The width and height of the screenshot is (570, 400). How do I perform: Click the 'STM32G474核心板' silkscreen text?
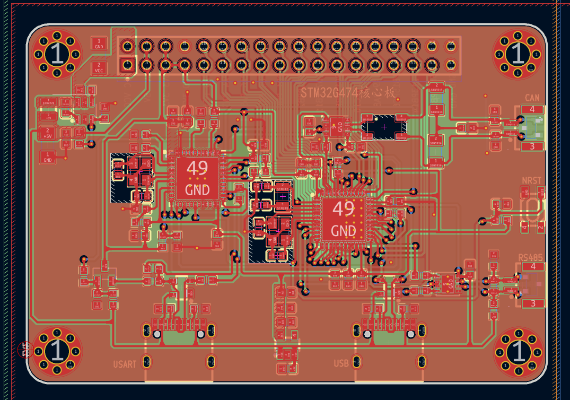point(347,93)
